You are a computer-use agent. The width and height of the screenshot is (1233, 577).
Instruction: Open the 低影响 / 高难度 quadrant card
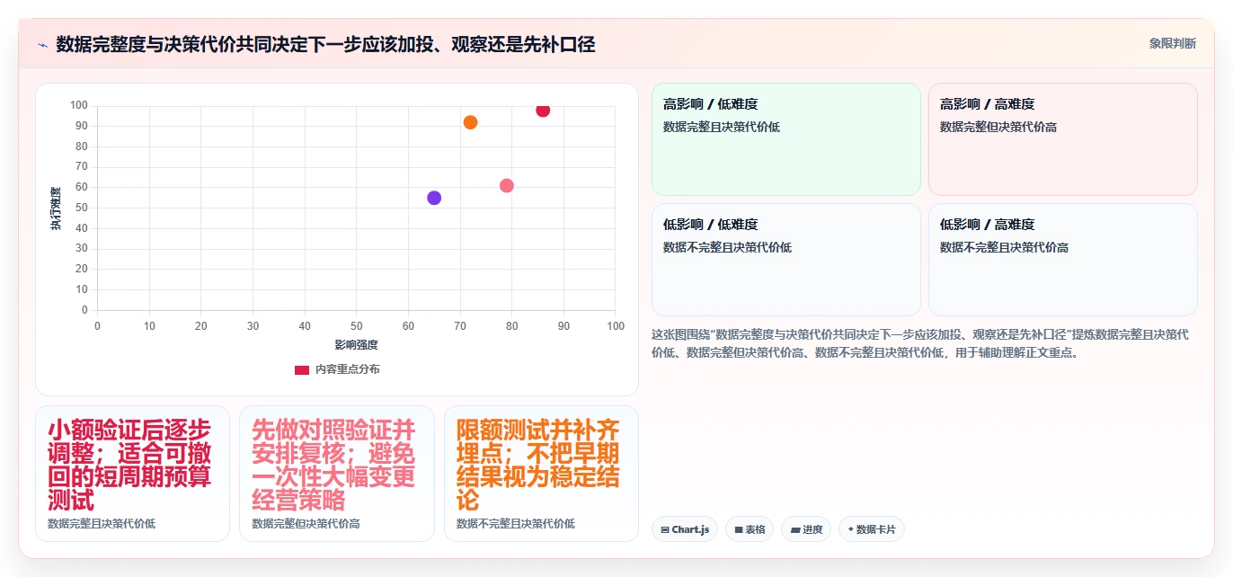[1063, 260]
